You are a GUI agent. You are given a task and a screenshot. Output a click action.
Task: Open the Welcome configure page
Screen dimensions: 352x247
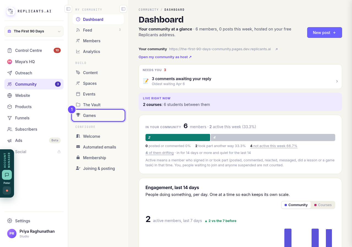(x=98, y=136)
